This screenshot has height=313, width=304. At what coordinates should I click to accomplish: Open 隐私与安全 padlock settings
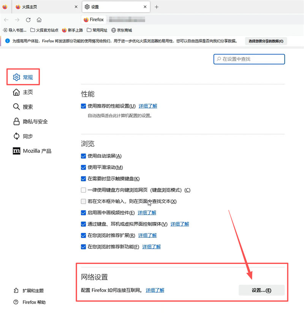[16, 122]
